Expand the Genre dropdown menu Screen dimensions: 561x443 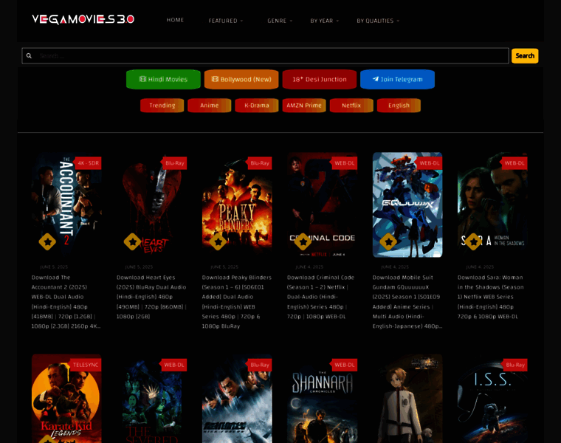(x=280, y=21)
